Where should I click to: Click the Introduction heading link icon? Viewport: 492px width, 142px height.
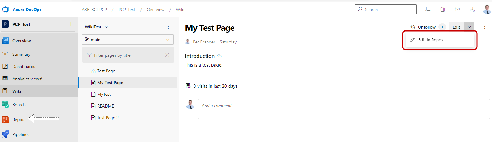coord(219,56)
